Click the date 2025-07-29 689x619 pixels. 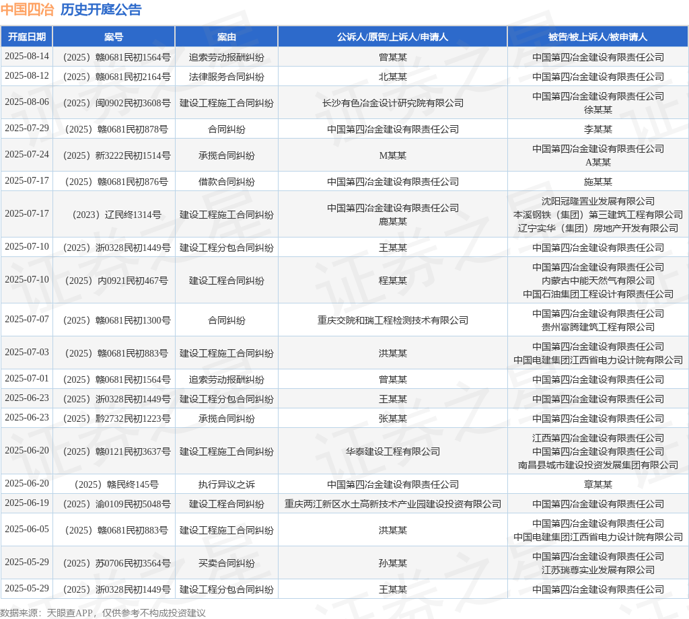point(27,129)
